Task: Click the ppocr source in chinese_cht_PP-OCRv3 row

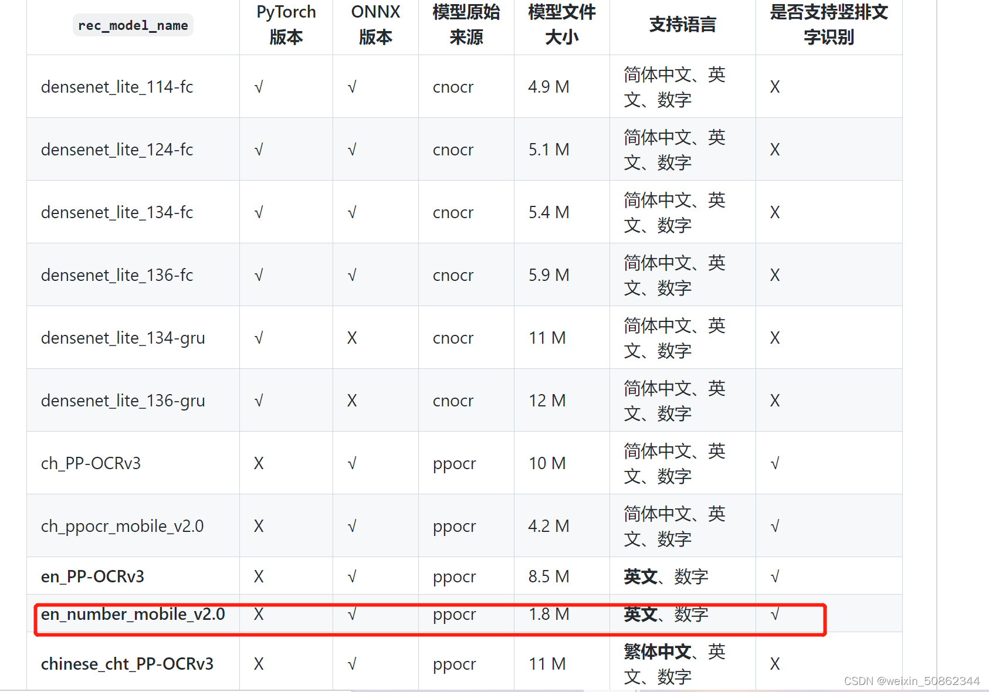Action: [x=455, y=664]
